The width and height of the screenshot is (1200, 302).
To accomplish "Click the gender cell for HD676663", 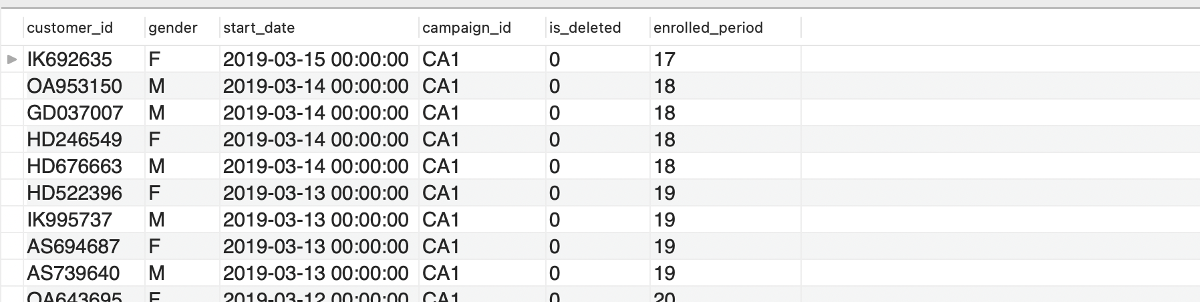I will tap(182, 166).
